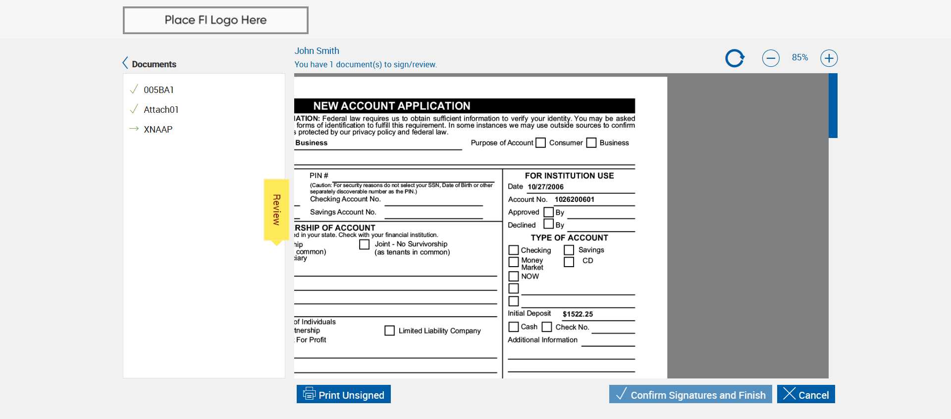
Task: Check the Consumer purpose checkbox
Action: coord(541,143)
